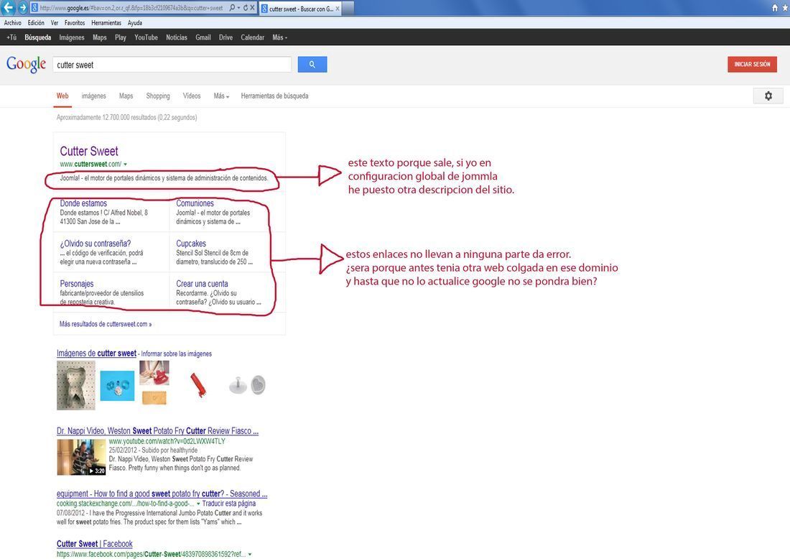Open the blue background cutter image thumbnail
This screenshot has width=790, height=559.
click(x=117, y=386)
